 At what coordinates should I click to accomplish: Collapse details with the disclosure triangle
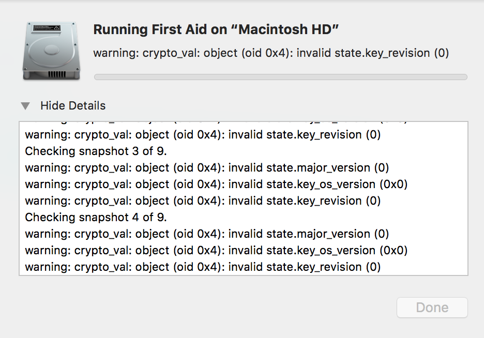point(25,106)
